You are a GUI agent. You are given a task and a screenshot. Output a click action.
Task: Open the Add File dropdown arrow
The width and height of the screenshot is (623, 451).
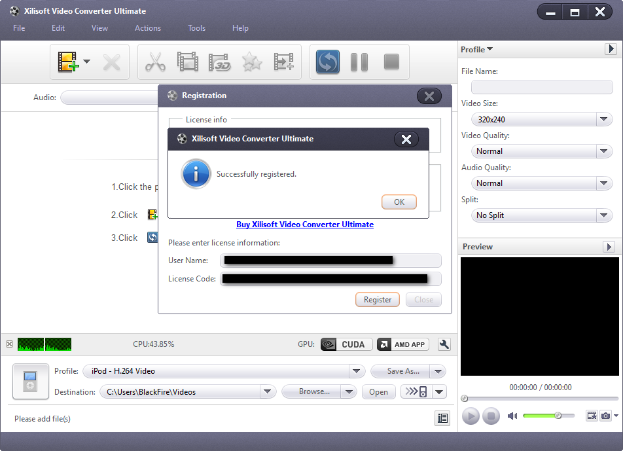[x=86, y=62]
